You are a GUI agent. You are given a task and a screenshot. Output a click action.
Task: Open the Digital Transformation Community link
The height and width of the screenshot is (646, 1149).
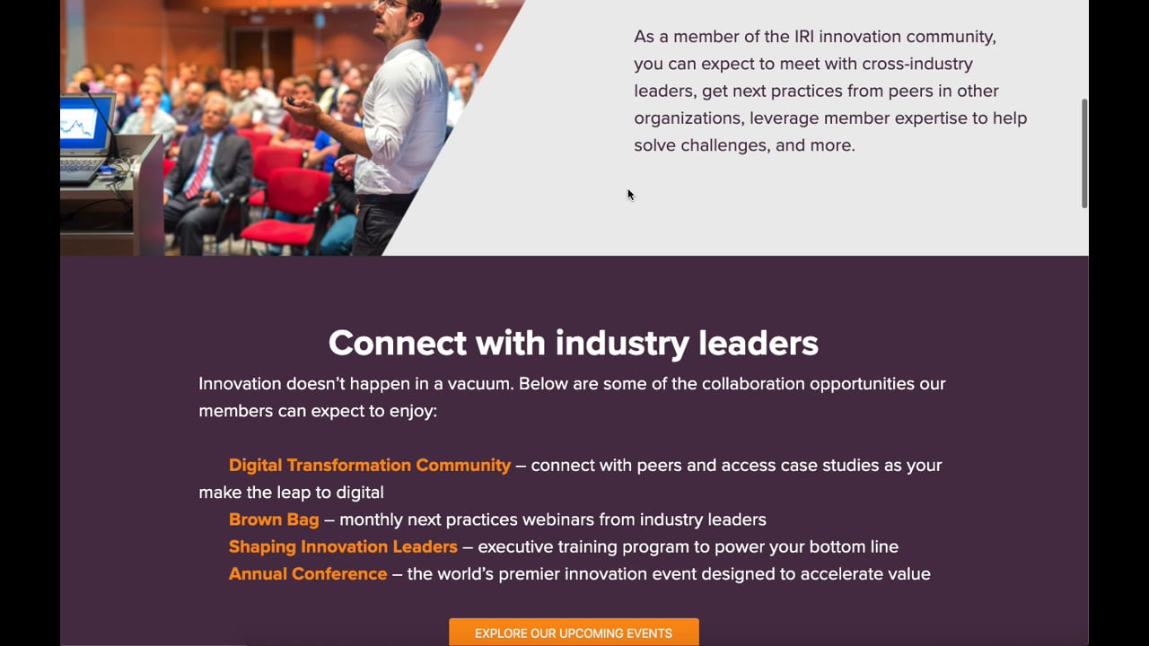click(x=369, y=465)
